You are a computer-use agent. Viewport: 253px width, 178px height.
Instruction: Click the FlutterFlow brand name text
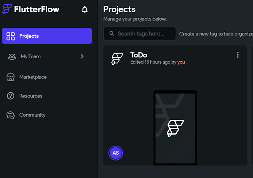click(x=37, y=9)
